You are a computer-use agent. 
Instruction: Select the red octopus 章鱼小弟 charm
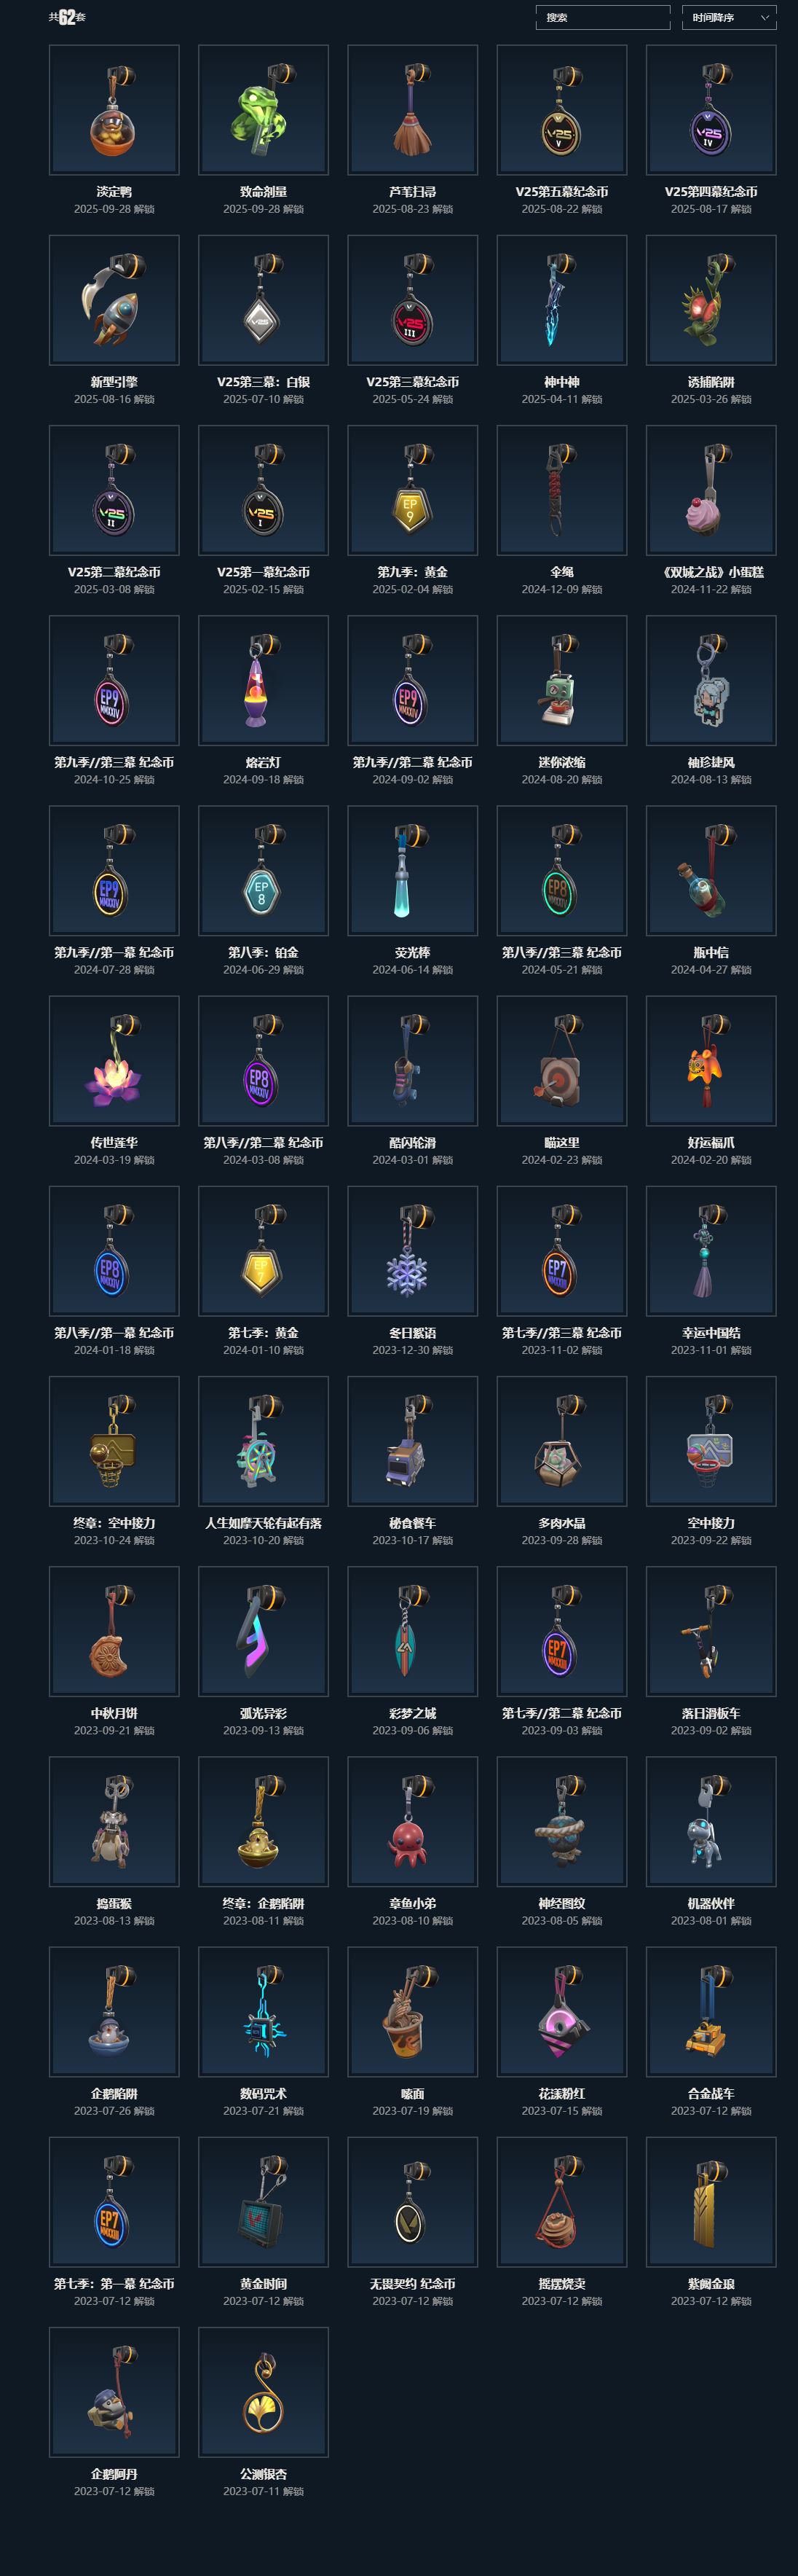tap(413, 1822)
